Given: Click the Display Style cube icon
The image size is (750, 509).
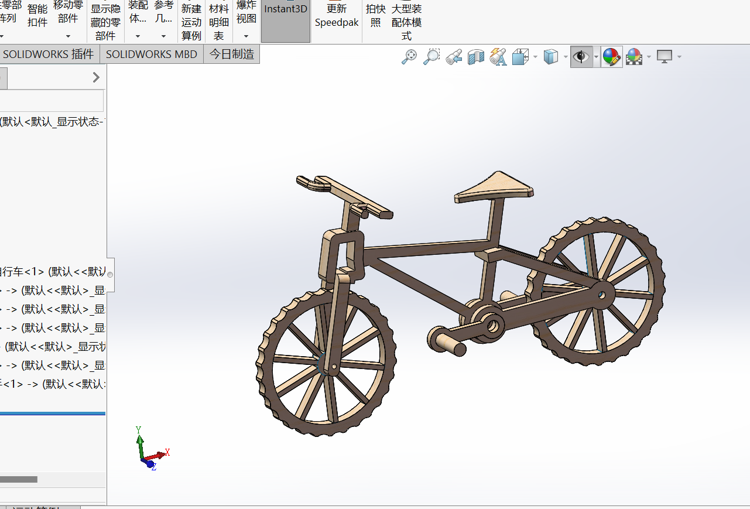Looking at the screenshot, I should (x=551, y=57).
